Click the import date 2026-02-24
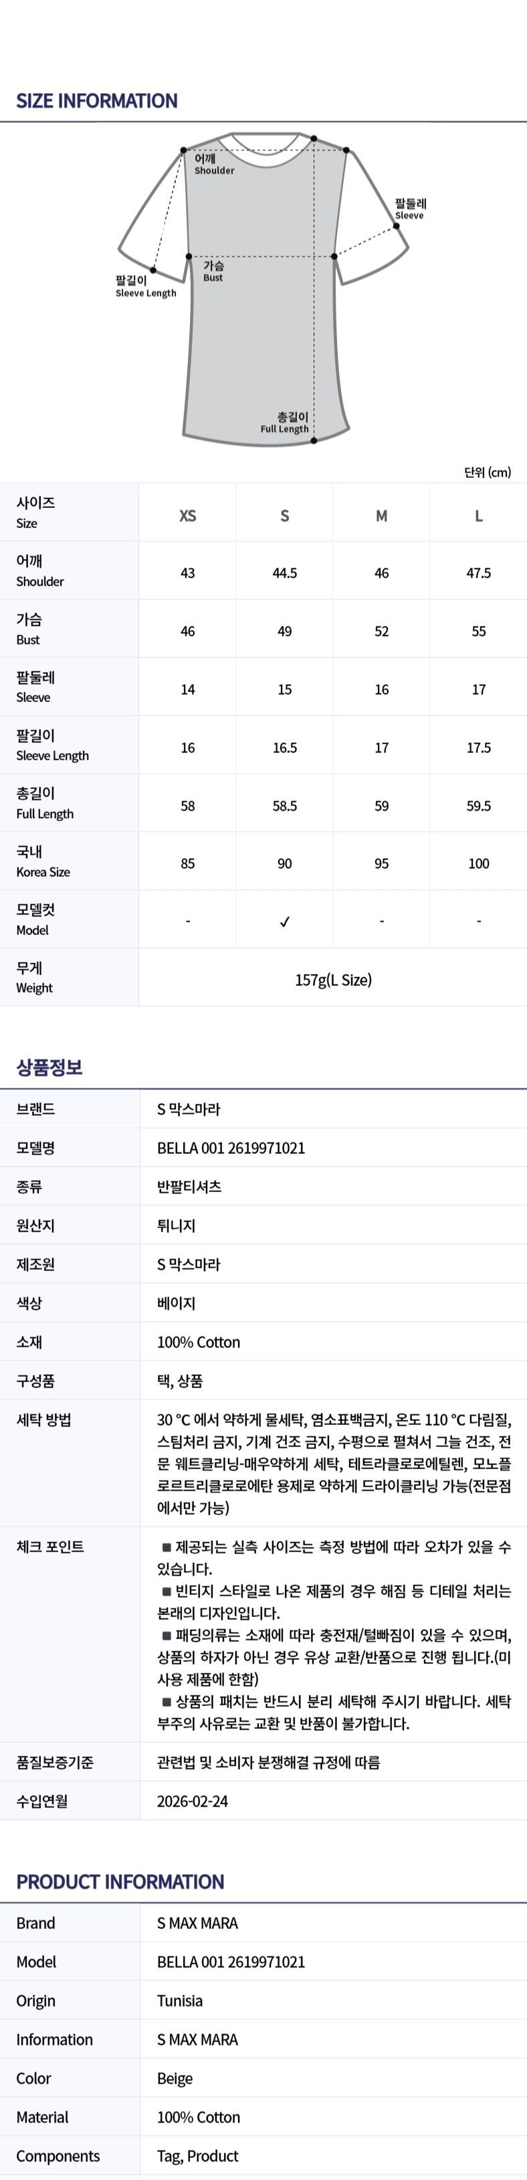 point(192,1801)
